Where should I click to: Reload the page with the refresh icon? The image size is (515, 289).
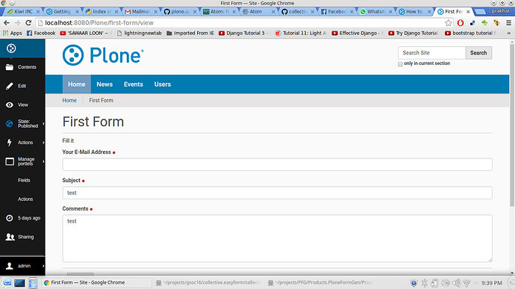(x=28, y=22)
